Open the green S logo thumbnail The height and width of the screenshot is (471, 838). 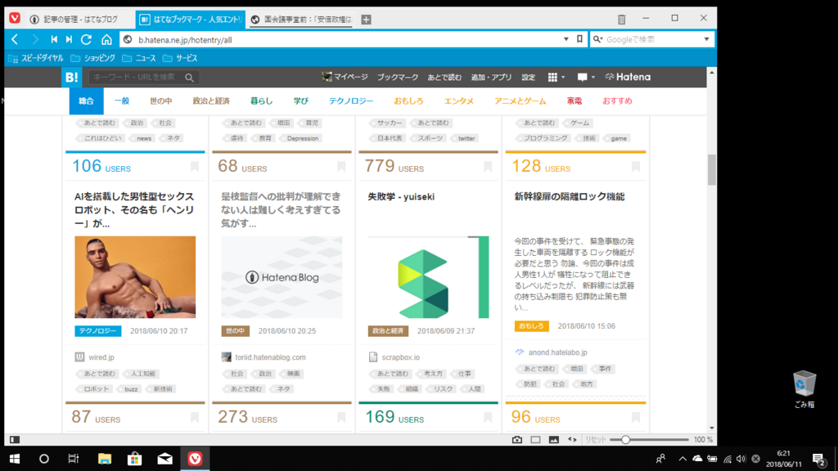428,277
